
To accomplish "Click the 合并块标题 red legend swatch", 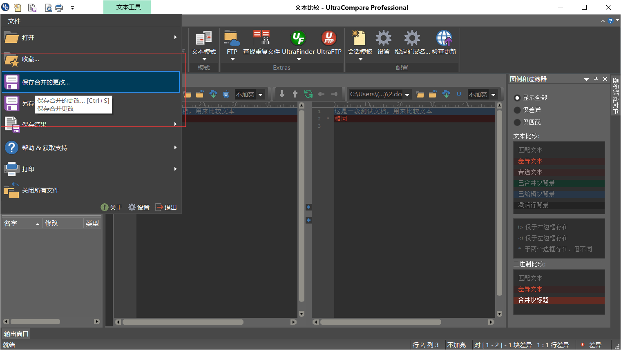I will pyautogui.click(x=559, y=300).
